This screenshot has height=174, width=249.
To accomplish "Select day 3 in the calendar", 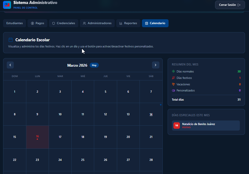I will pos(60,92).
